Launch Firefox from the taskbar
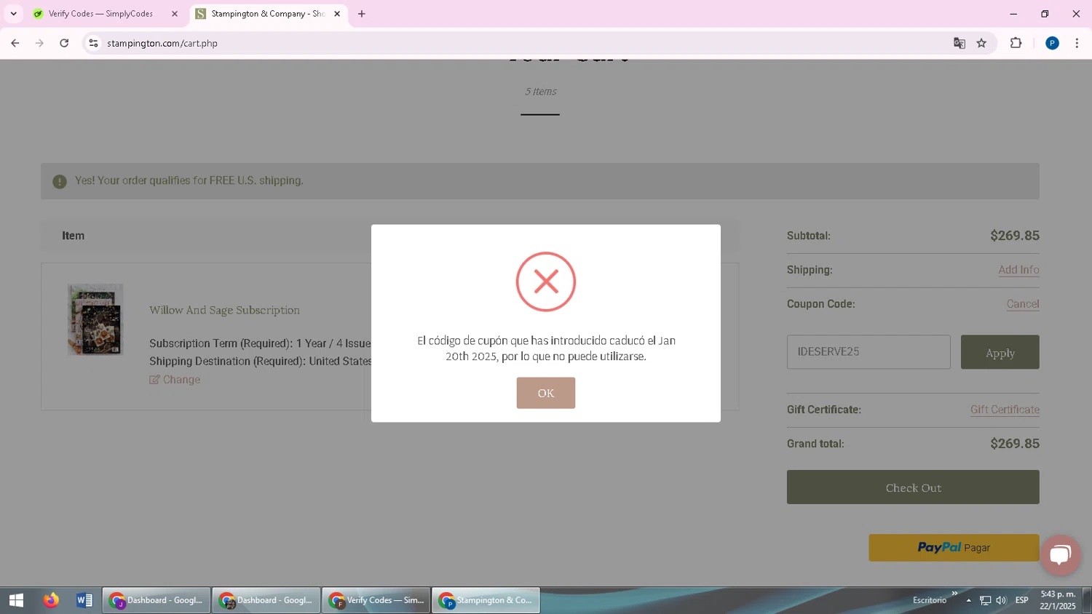This screenshot has height=614, width=1092. click(x=50, y=600)
